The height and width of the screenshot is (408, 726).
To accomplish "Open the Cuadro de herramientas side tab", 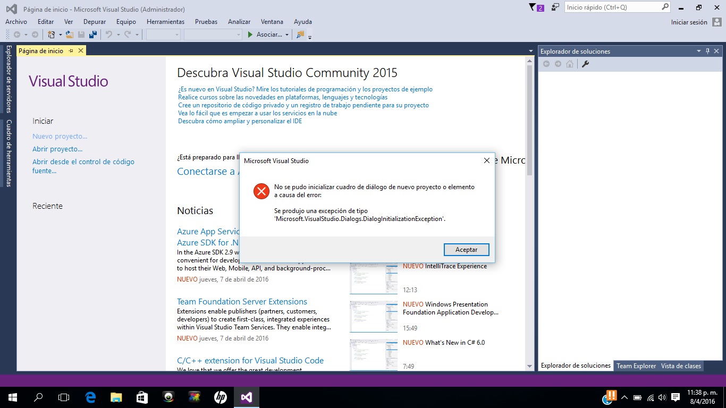I will tap(9, 153).
